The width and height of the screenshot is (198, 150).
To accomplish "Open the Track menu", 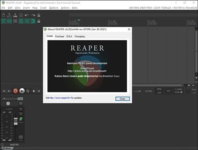I will click(x=43, y=8).
